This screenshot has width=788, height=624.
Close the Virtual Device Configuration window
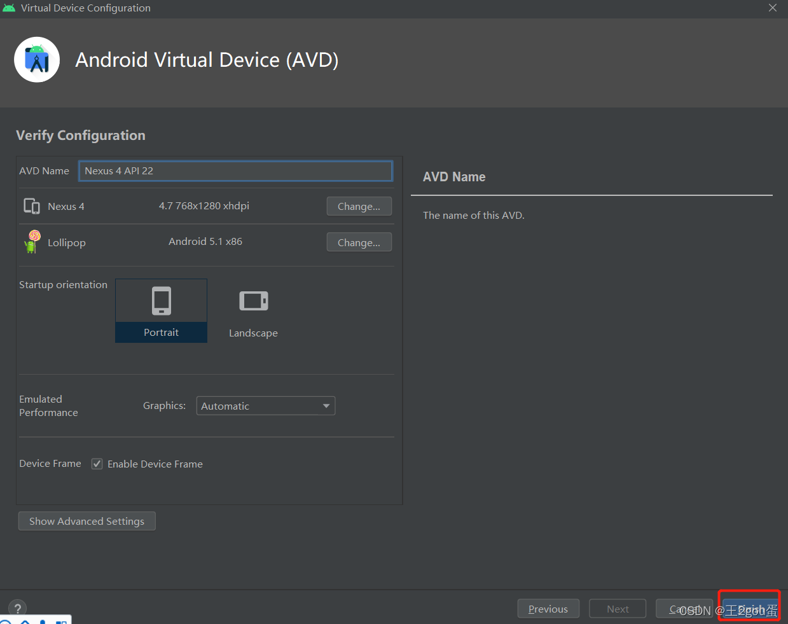pyautogui.click(x=773, y=8)
